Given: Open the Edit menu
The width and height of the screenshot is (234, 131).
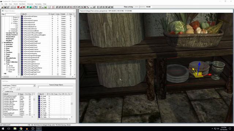Looking at the screenshot, I should tap(6, 4).
